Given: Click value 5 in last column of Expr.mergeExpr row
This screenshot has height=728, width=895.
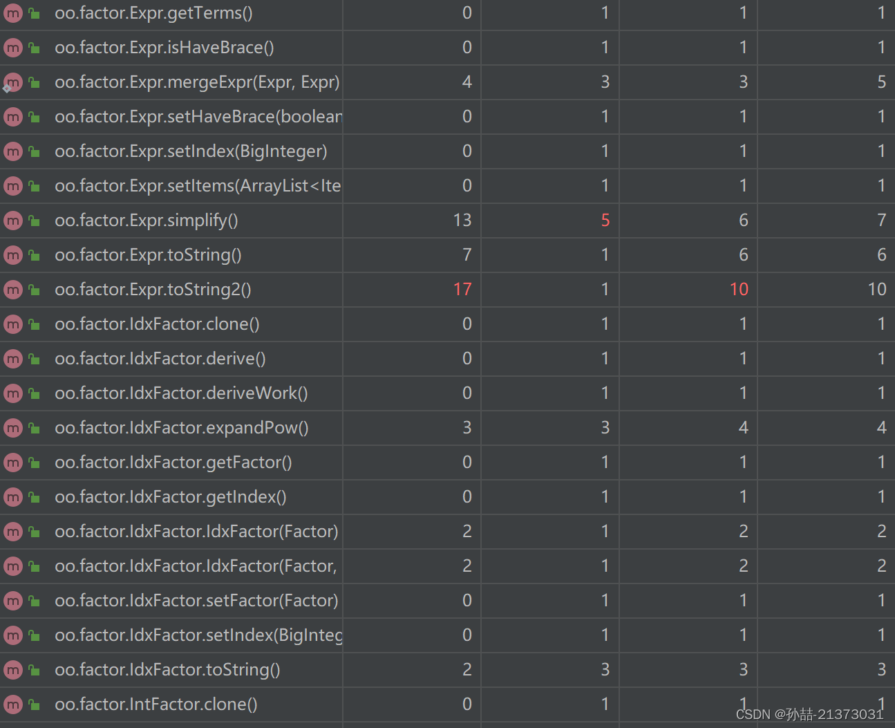Looking at the screenshot, I should point(882,82).
